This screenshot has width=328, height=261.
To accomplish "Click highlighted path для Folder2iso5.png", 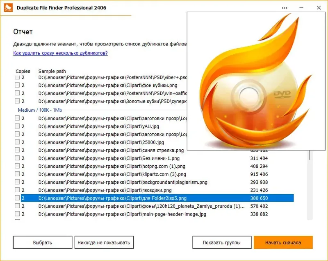I will click(x=112, y=198).
